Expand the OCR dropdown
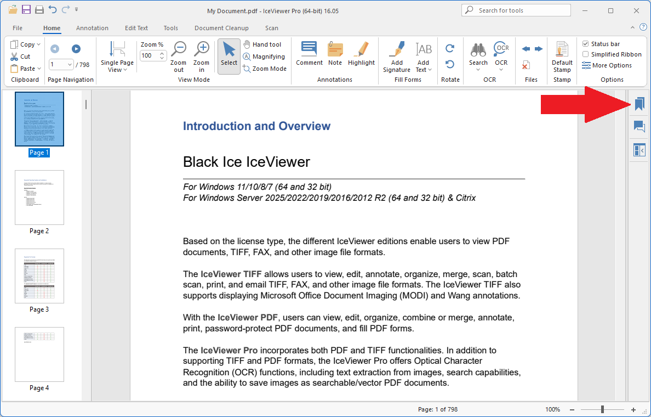The image size is (651, 417). pyautogui.click(x=501, y=70)
